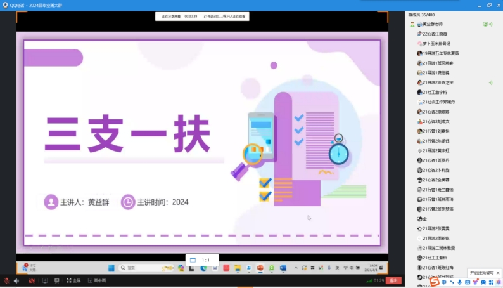Close the 开启搜狗智写 popup
The image size is (503, 288).
(x=499, y=273)
